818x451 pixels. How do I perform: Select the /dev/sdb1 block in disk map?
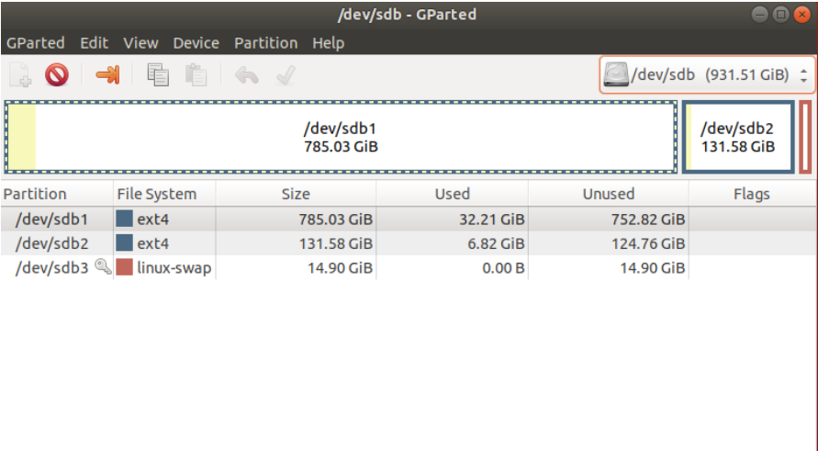tap(340, 138)
